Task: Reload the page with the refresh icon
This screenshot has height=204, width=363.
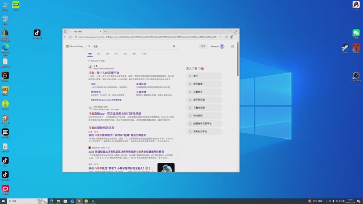Action: [70, 37]
